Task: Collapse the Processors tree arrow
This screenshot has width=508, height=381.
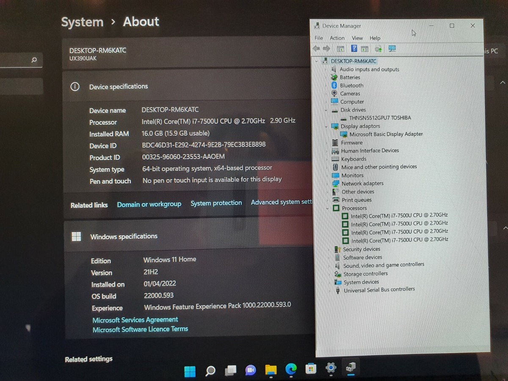Action: click(x=328, y=208)
